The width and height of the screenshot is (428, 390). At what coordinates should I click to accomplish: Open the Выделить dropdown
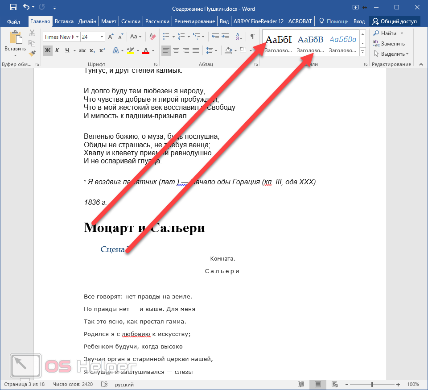click(x=391, y=54)
